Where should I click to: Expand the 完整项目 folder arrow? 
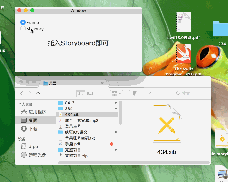[x=116, y=150]
